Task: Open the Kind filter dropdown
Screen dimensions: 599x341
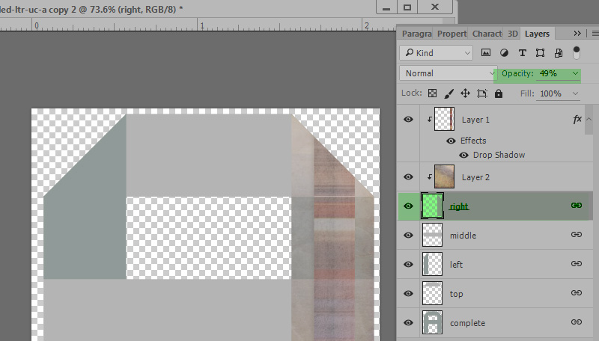Action: [437, 52]
